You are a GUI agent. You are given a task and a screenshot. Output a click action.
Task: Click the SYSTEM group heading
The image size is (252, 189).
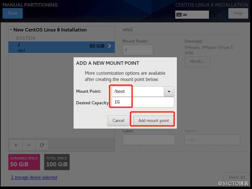pos(25,38)
